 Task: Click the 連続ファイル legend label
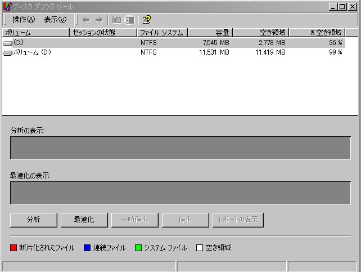click(x=109, y=248)
